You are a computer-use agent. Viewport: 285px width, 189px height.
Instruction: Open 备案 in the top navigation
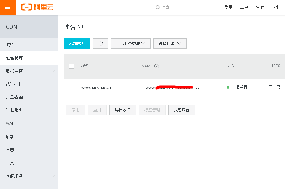tap(260, 7)
